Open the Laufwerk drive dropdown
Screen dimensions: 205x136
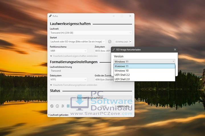[91, 33]
